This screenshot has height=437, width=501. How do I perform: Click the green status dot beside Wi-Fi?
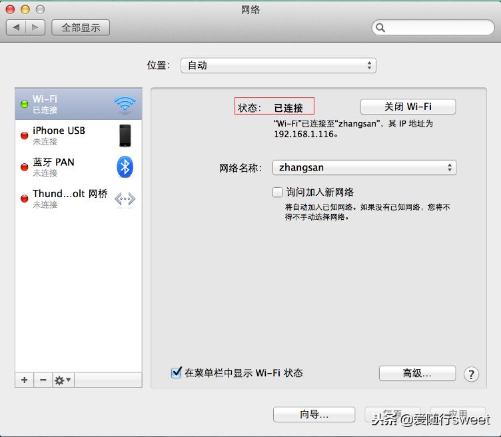point(24,104)
